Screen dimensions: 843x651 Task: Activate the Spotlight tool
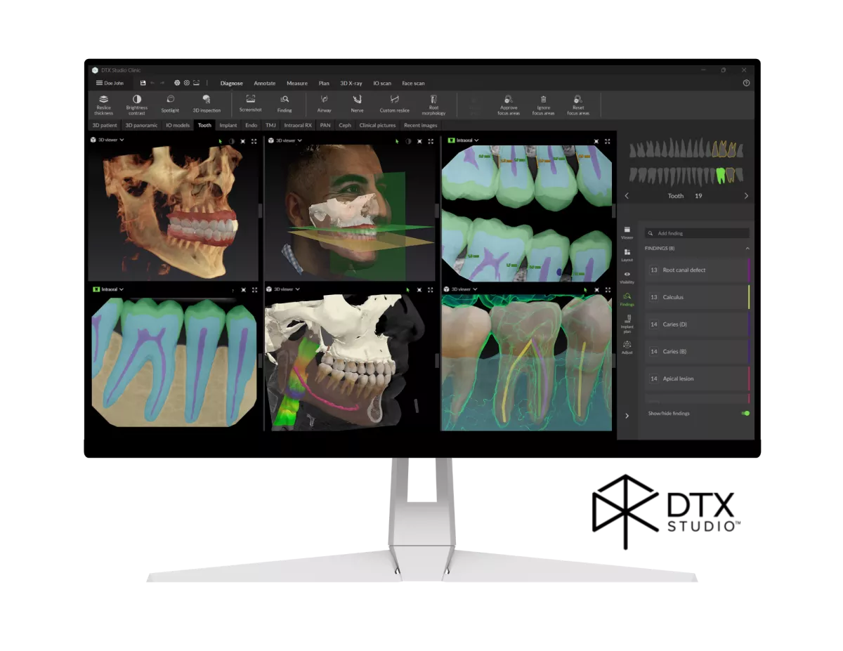[x=170, y=104]
